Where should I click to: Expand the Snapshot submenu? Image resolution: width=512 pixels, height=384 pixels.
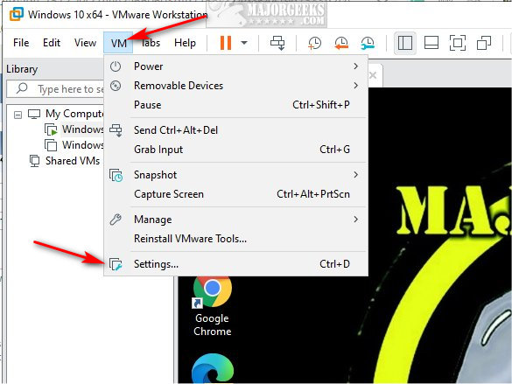click(x=236, y=175)
